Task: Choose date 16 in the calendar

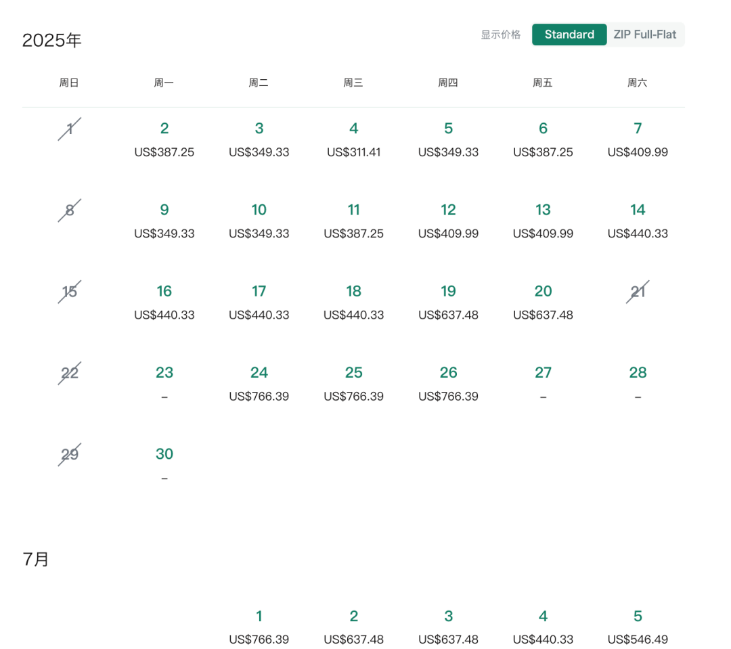Action: (164, 302)
